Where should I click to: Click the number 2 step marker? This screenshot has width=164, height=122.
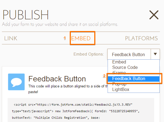(104, 76)
